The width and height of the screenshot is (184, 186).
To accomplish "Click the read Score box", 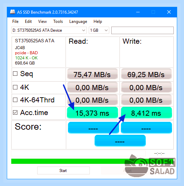I will pyautogui.click(x=93, y=128).
